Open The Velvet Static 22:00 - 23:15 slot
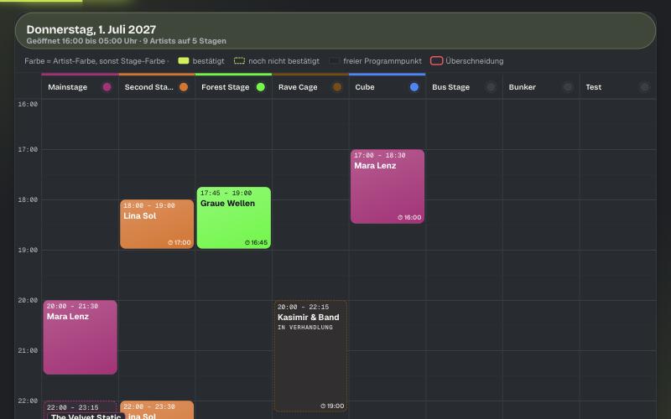The image size is (671, 419). [x=80, y=408]
